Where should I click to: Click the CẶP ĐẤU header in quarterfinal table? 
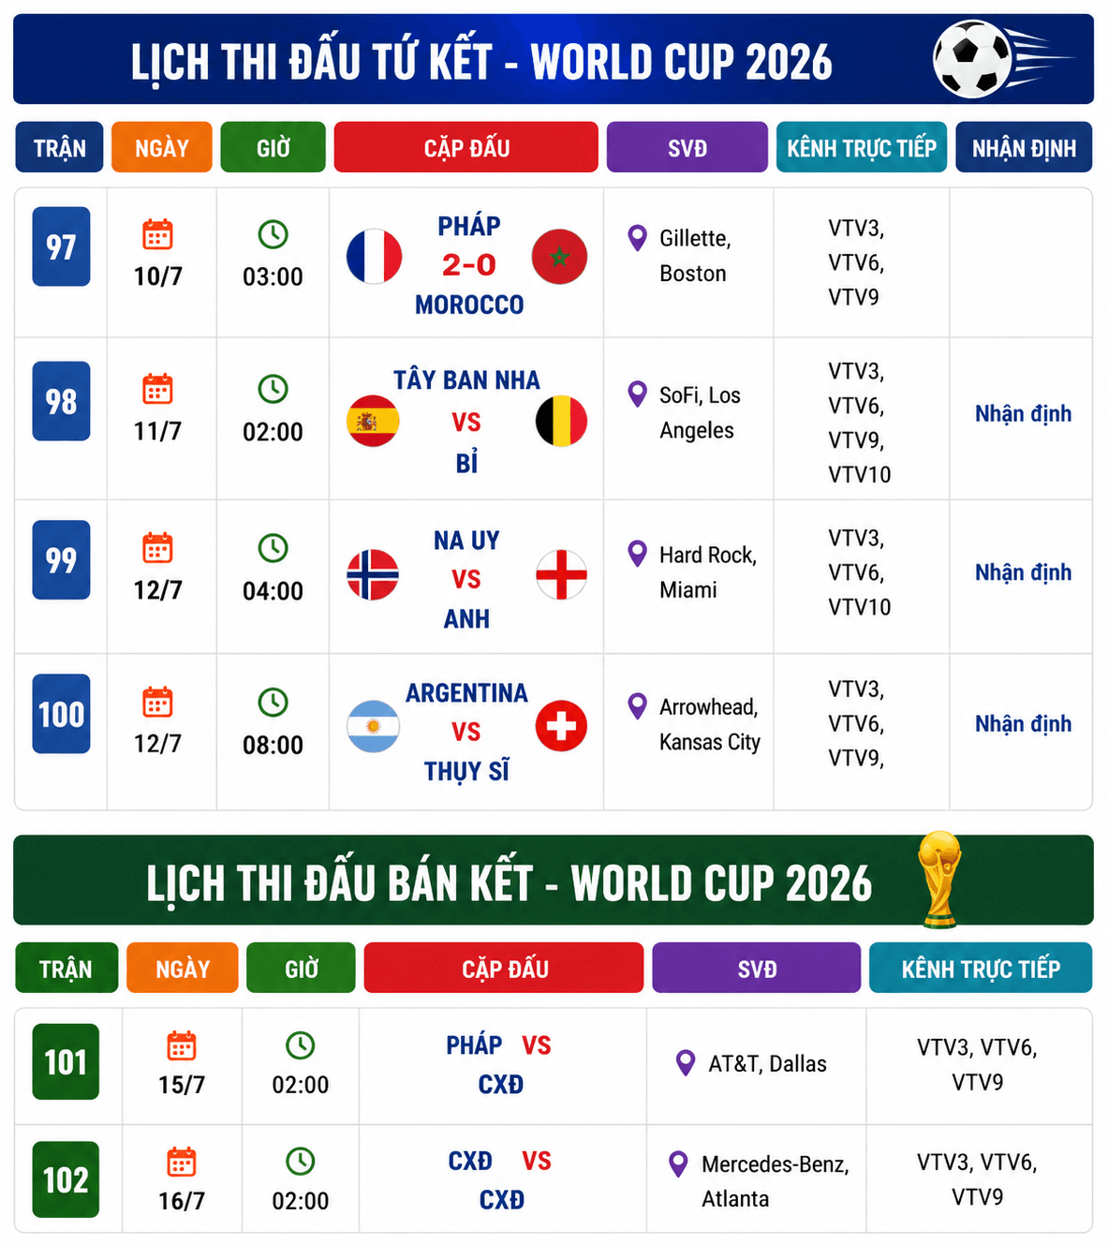[x=465, y=147]
